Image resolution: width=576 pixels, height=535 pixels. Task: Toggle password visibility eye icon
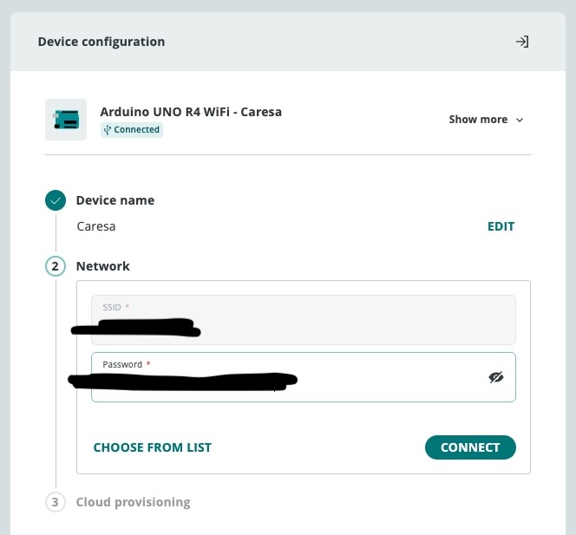pos(496,377)
